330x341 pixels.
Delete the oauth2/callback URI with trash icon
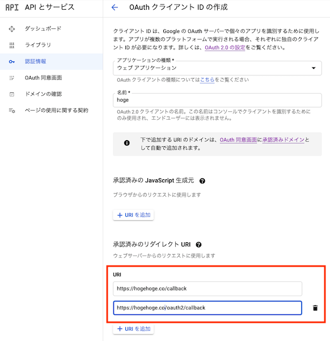pyautogui.click(x=315, y=308)
